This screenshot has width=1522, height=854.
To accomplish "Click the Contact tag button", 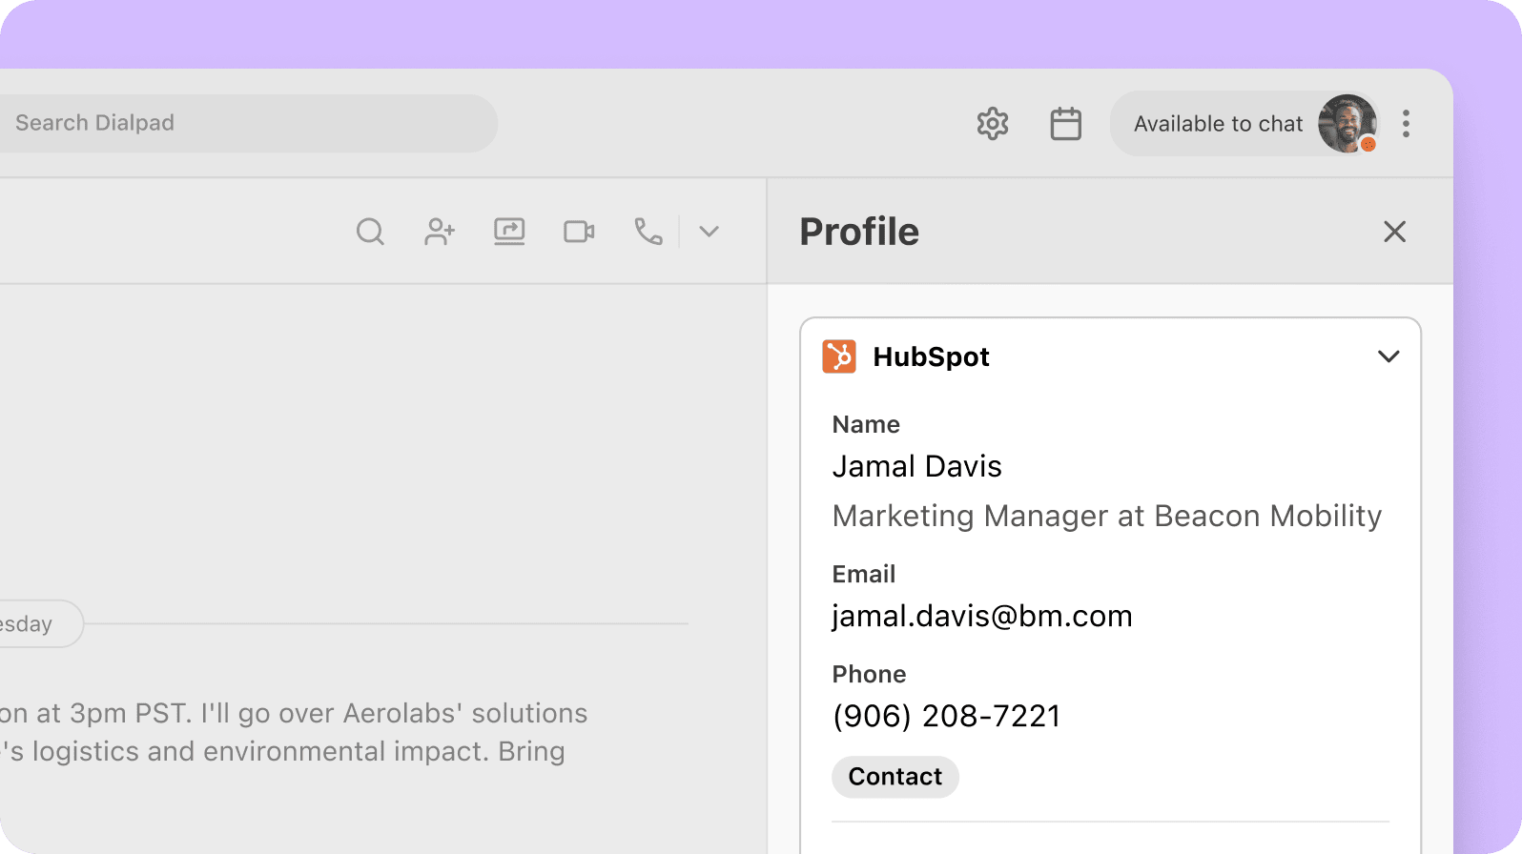I will tap(895, 777).
